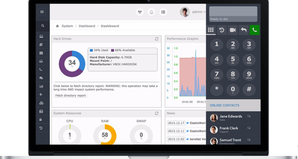Start a video call with camera icon
Viewport: 298px width, 159px height.
click(x=233, y=30)
